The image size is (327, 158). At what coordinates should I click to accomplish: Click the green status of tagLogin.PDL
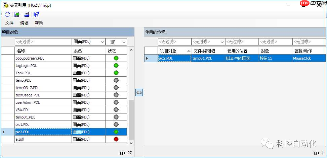tap(116, 66)
